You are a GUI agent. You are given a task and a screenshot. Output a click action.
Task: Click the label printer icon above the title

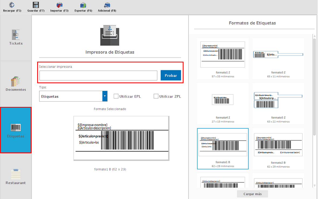(110, 35)
